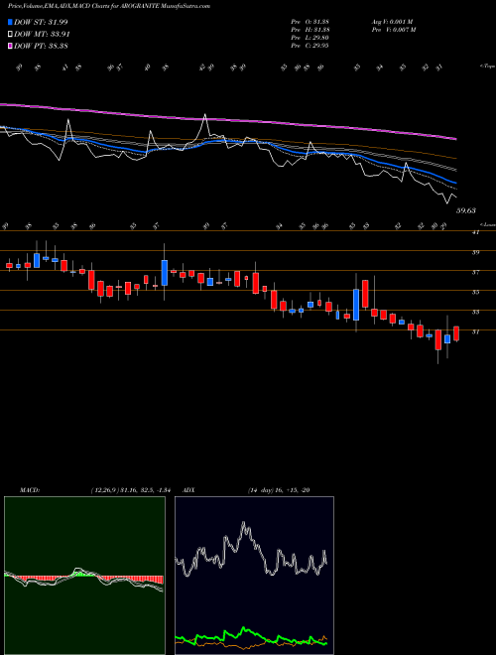Select the 'DOW PT: 35.38' legend label
The height and width of the screenshot is (655, 496).
coord(41,46)
